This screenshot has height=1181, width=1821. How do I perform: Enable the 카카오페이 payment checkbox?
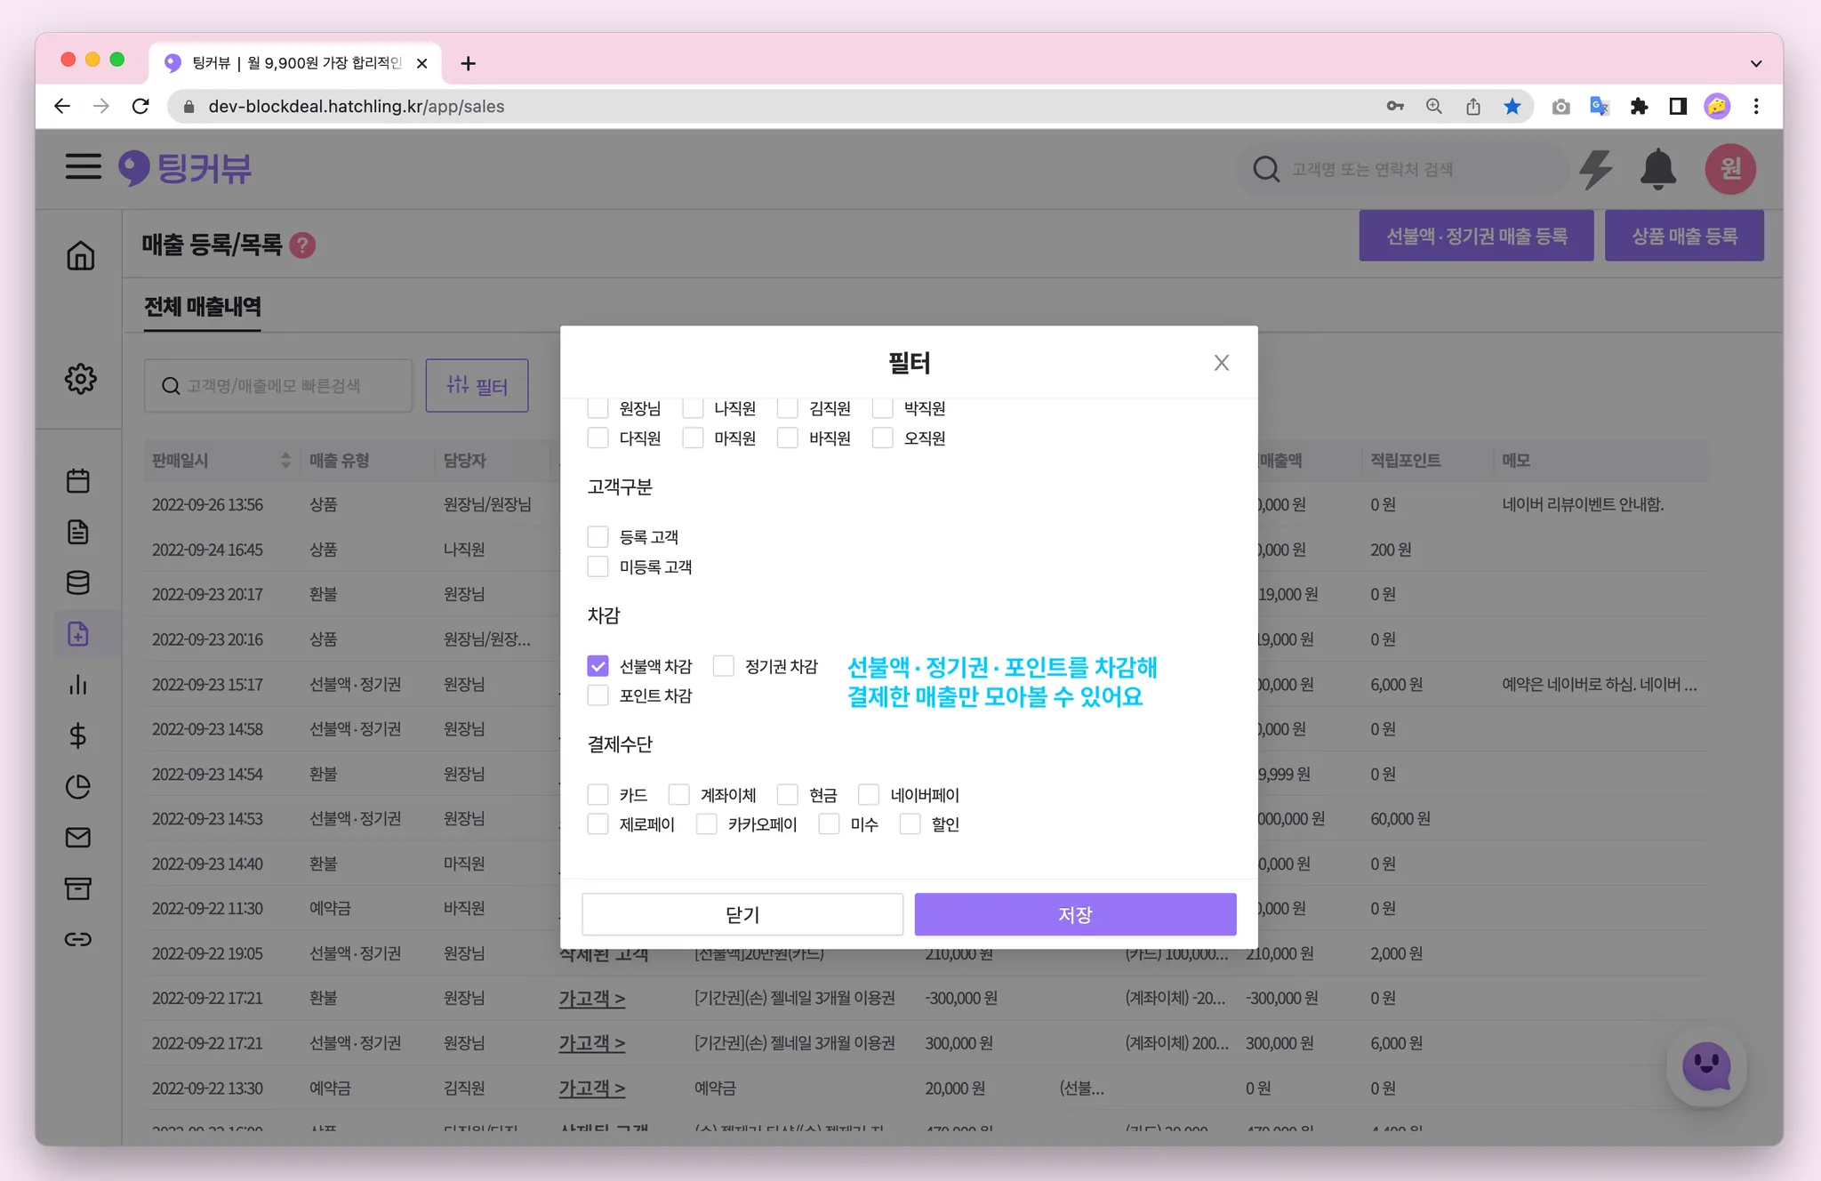coord(707,824)
